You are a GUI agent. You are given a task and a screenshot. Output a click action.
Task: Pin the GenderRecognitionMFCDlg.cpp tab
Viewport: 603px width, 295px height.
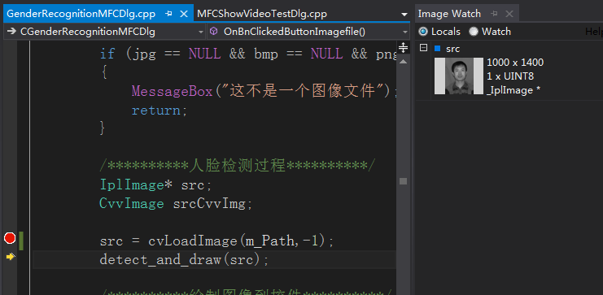168,14
